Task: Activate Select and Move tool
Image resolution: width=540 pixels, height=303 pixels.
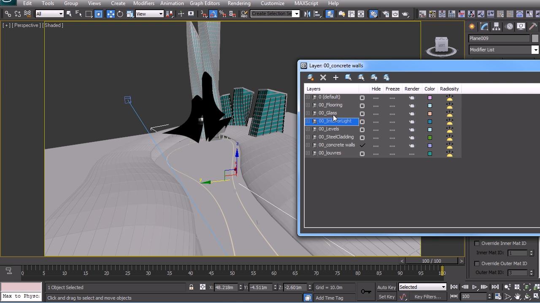Action: (x=111, y=14)
